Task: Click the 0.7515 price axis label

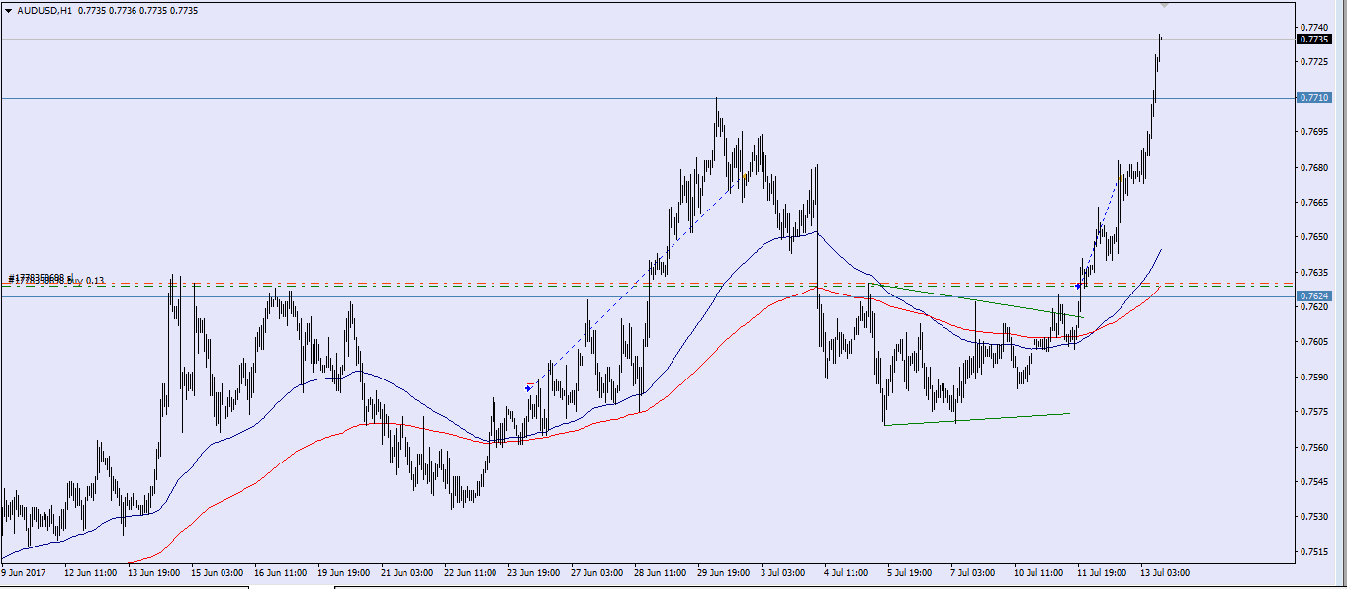Action: [1313, 552]
